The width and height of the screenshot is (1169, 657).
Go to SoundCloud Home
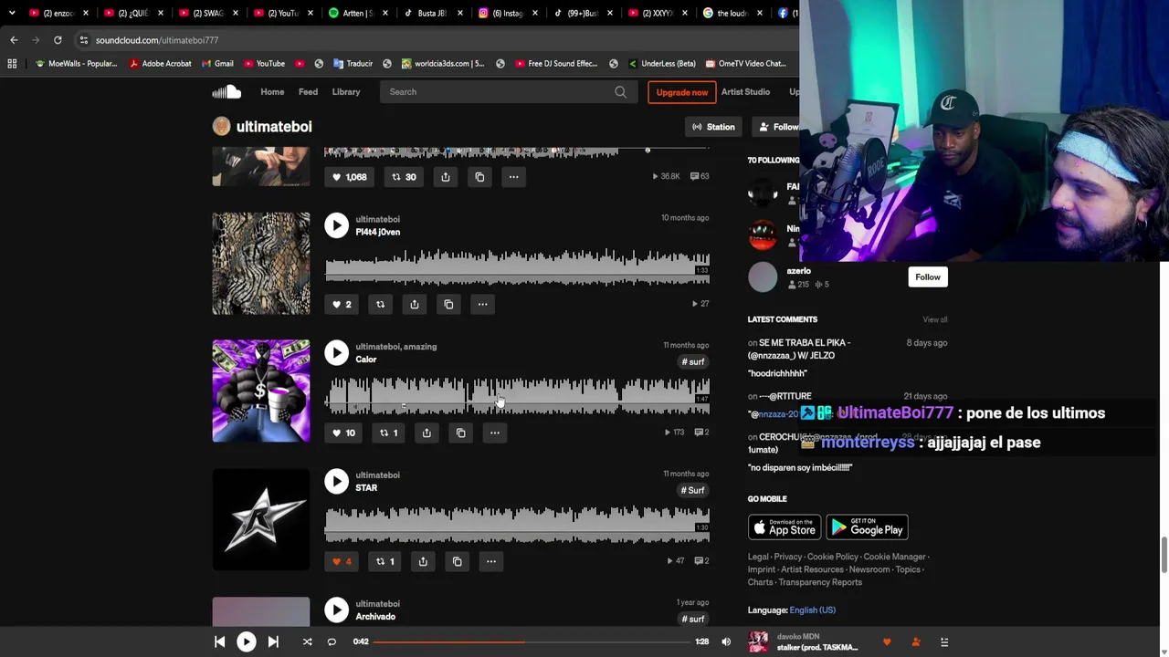pos(272,91)
